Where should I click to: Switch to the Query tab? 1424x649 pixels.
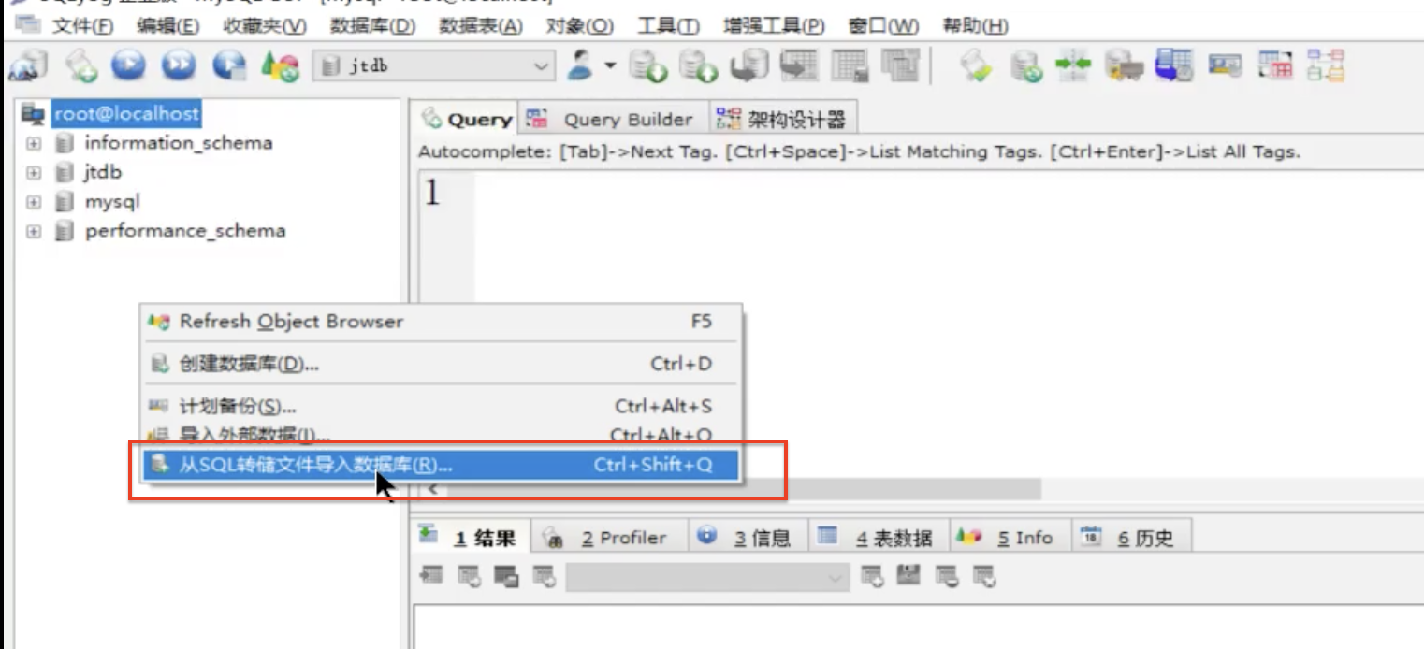(467, 119)
